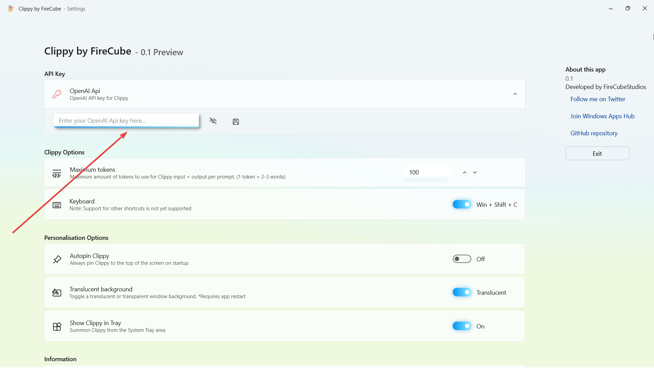Click the 'Clippy by FireCube' page title
The image size is (654, 368).
point(88,51)
